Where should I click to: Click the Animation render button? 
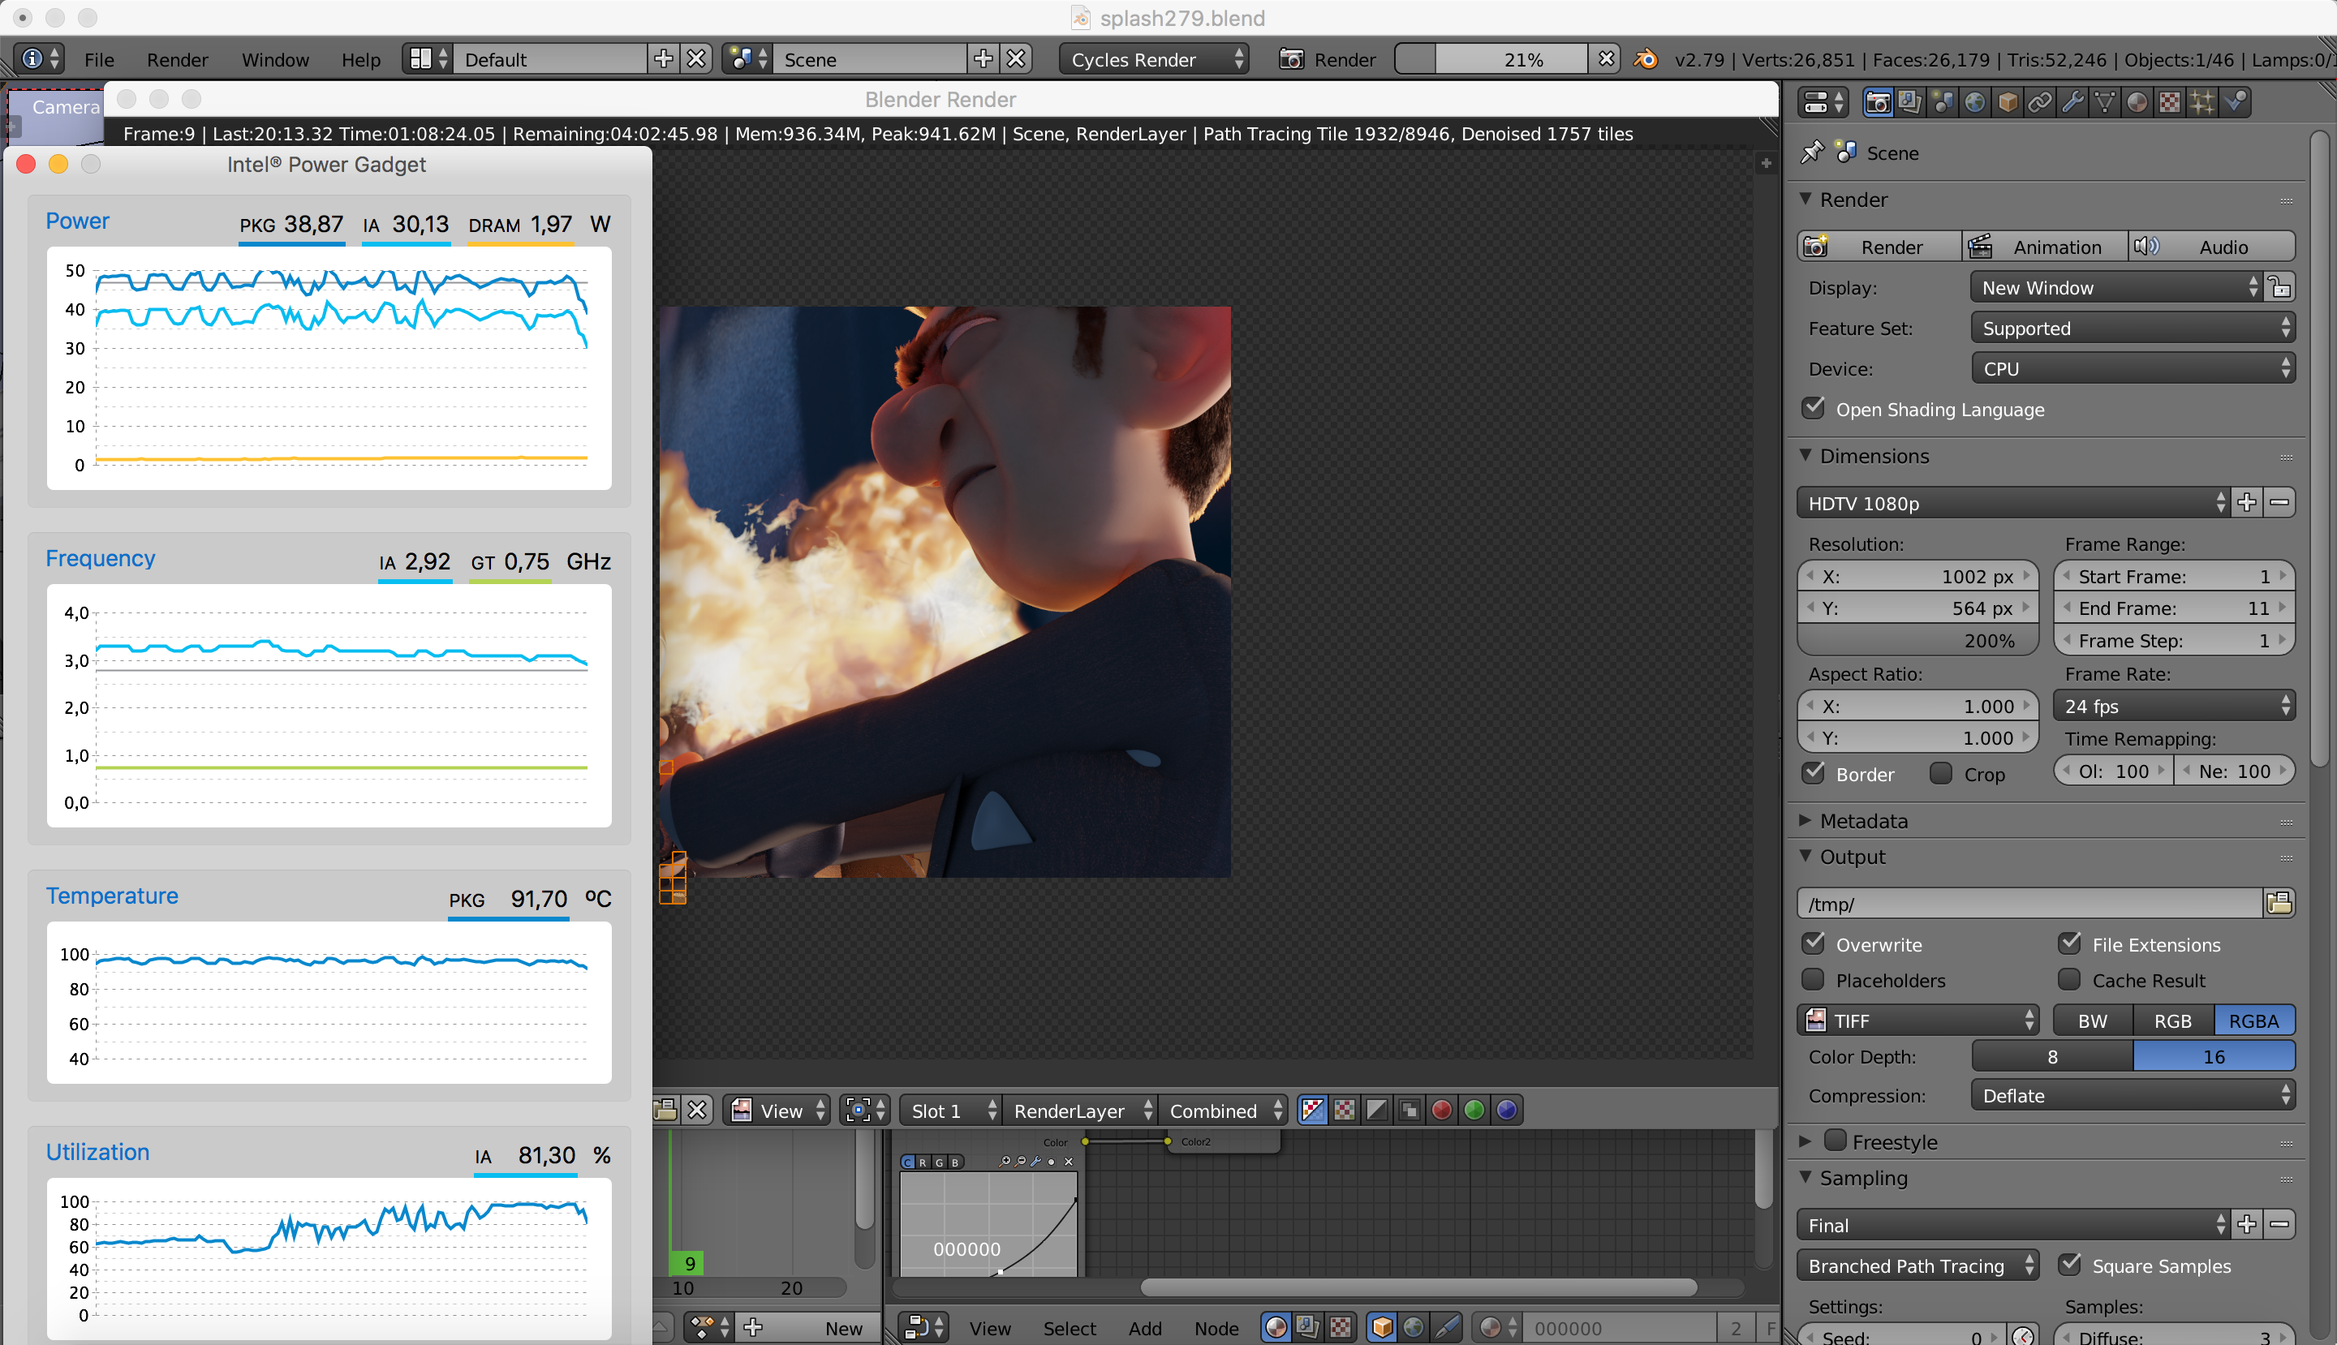point(2044,247)
